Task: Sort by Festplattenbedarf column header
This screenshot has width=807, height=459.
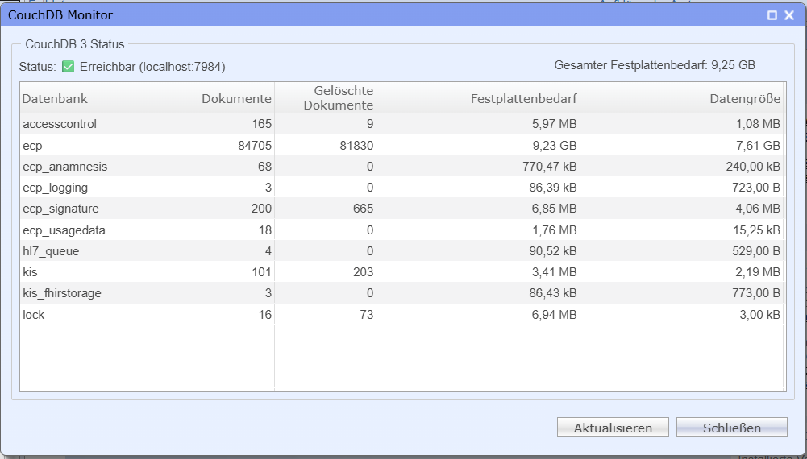Action: coord(478,97)
